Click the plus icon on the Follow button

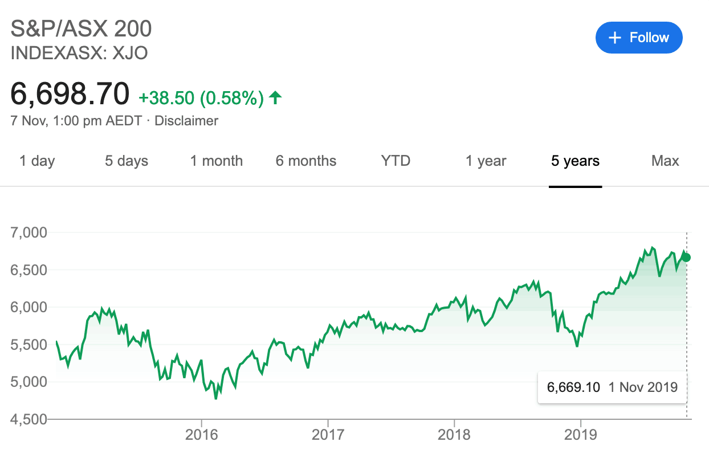(614, 38)
